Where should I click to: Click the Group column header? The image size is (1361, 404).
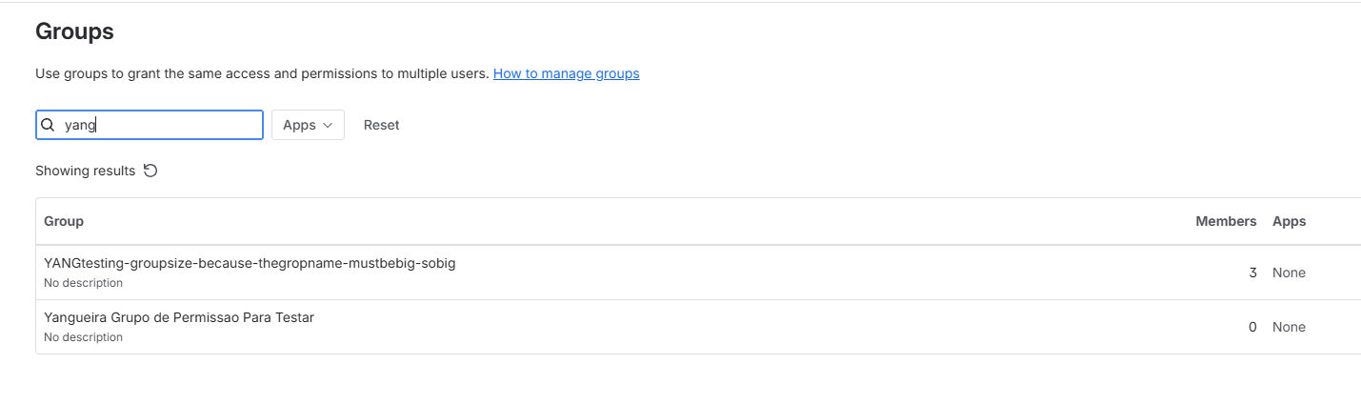(x=64, y=221)
